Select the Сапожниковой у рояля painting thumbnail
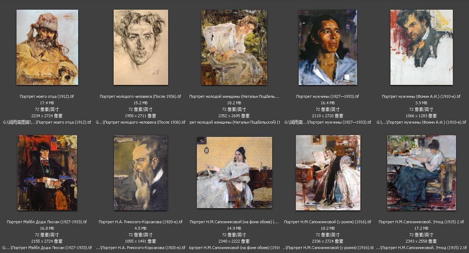 [328, 173]
